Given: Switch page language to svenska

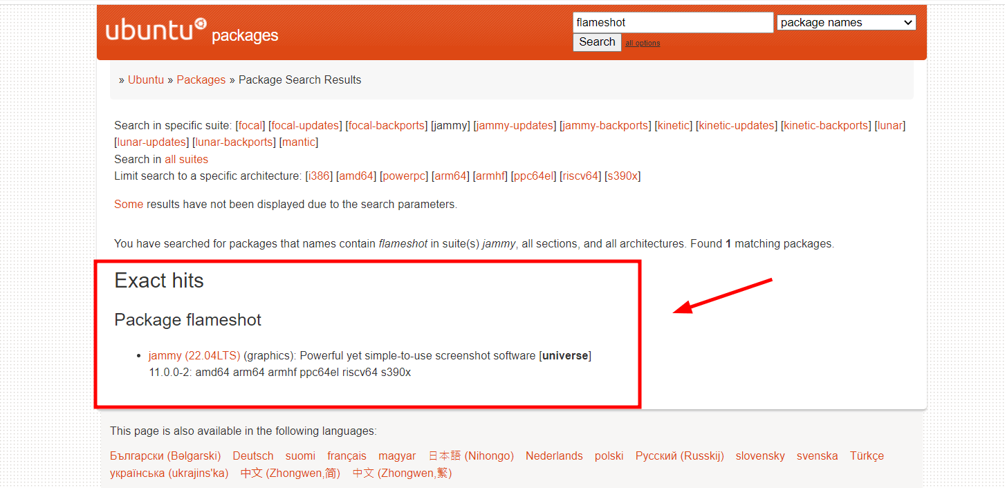Looking at the screenshot, I should click(x=817, y=456).
